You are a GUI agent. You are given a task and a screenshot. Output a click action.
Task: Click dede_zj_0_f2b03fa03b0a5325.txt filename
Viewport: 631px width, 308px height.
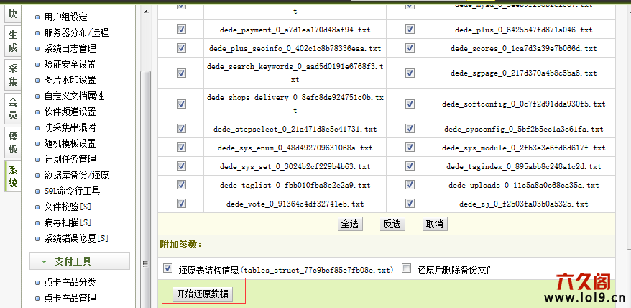tap(523, 204)
